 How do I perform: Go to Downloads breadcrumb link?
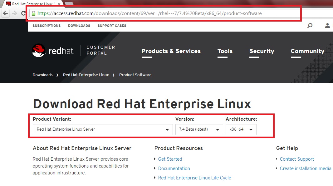[x=42, y=75]
